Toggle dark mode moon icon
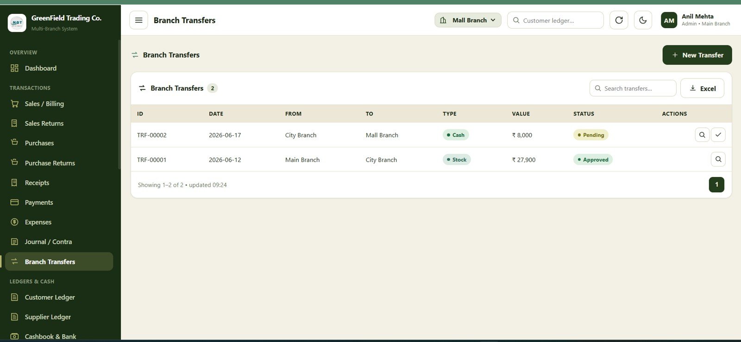This screenshot has height=342, width=741. [643, 20]
